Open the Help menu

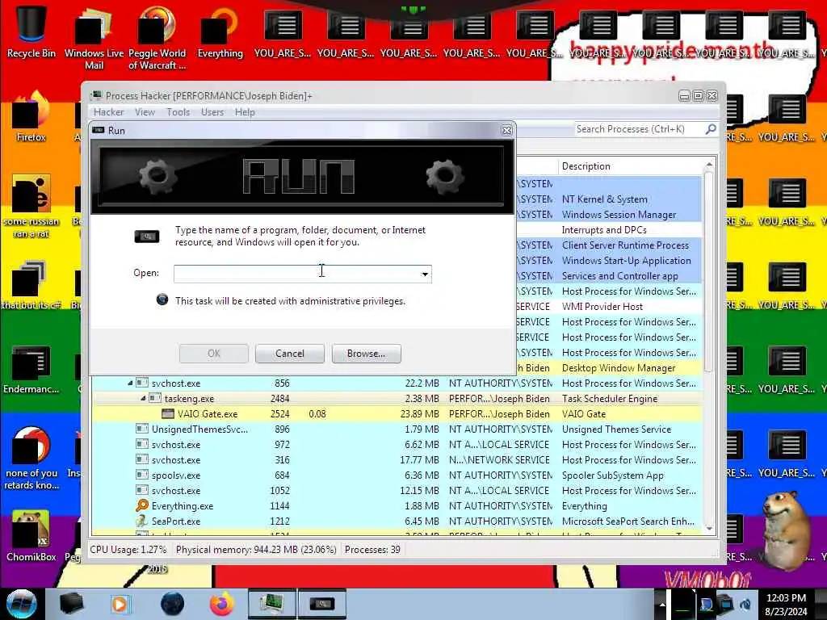click(245, 111)
